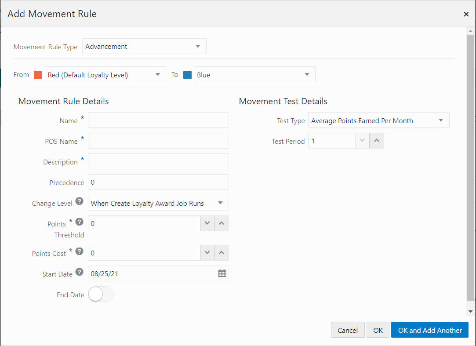The width and height of the screenshot is (476, 346).
Task: Focus the POS Name input field
Action: point(158,141)
